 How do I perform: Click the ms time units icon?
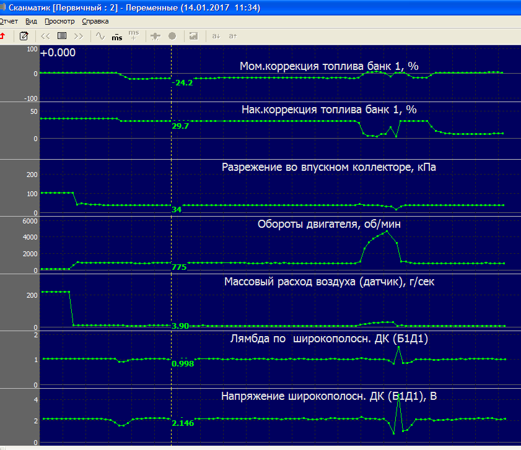116,37
